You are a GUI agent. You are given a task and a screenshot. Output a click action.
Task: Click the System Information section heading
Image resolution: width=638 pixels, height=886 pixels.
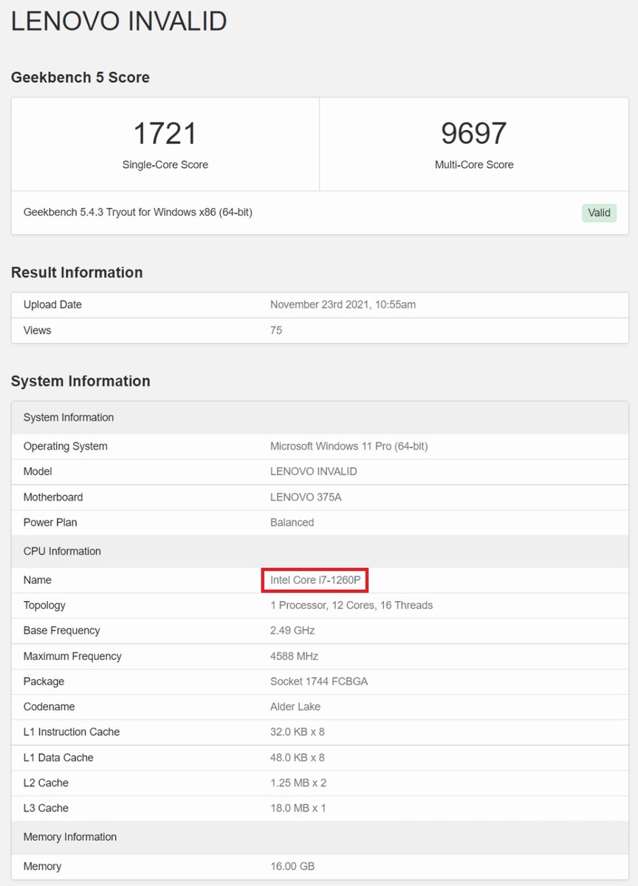pos(80,381)
